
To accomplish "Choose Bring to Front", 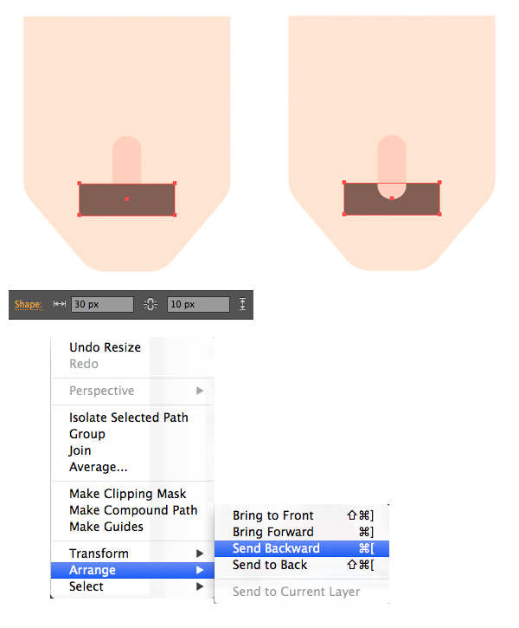I will (273, 515).
